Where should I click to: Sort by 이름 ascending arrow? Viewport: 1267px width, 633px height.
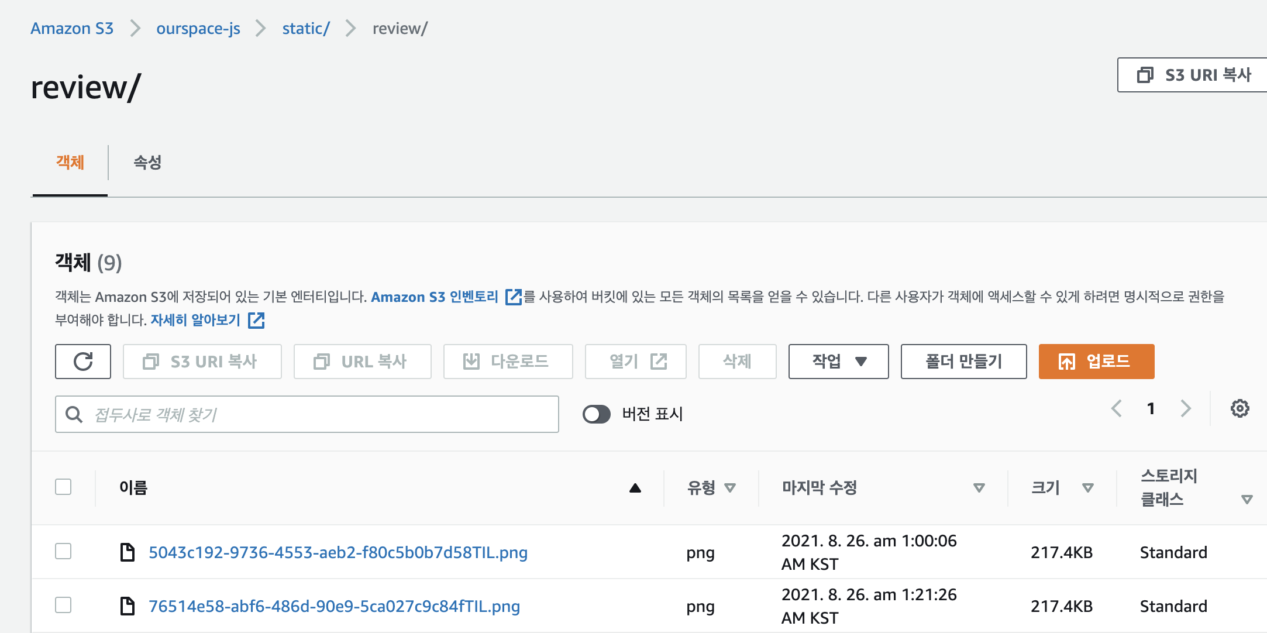click(x=635, y=488)
